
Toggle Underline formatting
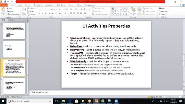(x=46, y=13)
